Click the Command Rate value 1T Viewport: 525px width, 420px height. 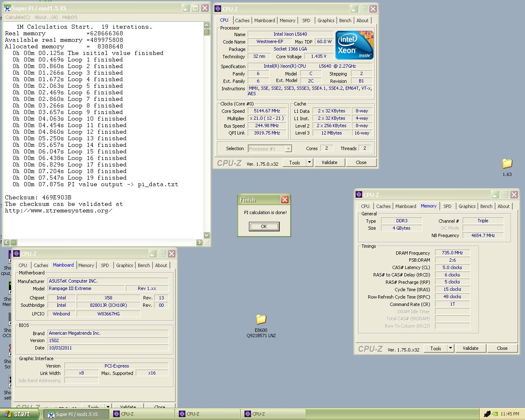coord(452,304)
